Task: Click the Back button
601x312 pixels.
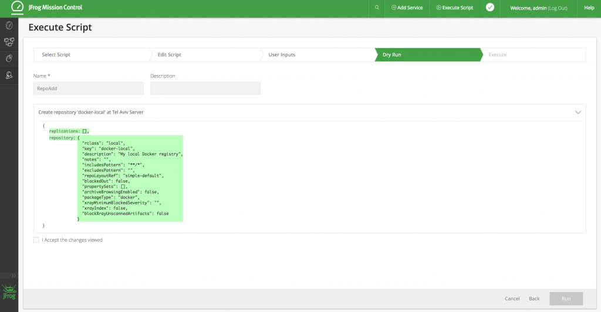Action: click(534, 299)
